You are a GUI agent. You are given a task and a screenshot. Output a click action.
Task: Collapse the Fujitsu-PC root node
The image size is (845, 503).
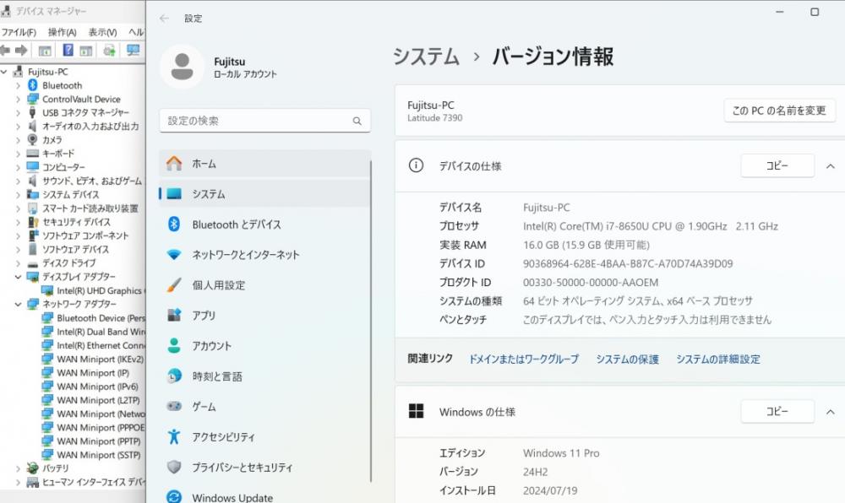pos(5,72)
